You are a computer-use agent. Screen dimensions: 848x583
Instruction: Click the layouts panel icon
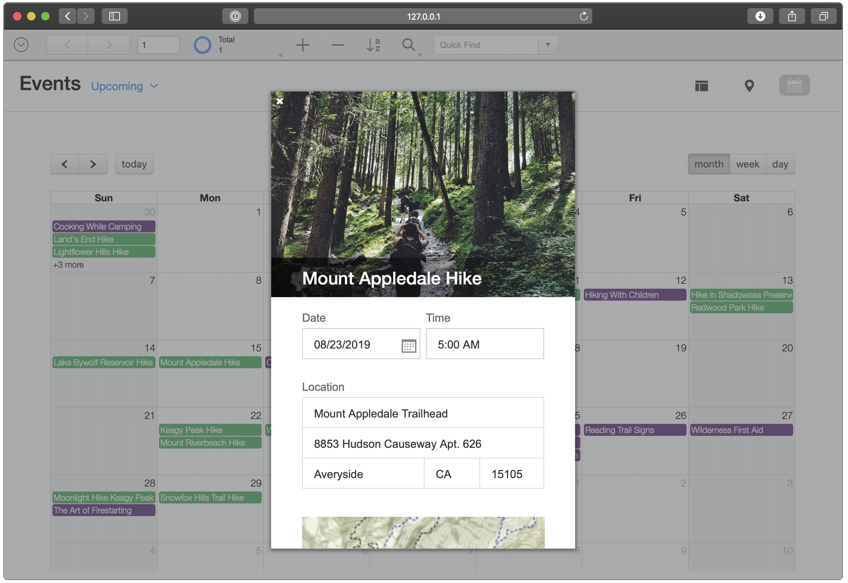701,85
